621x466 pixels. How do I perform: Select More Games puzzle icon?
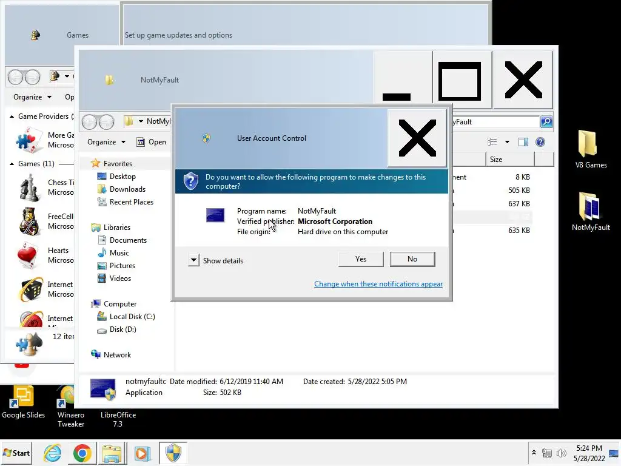click(29, 140)
